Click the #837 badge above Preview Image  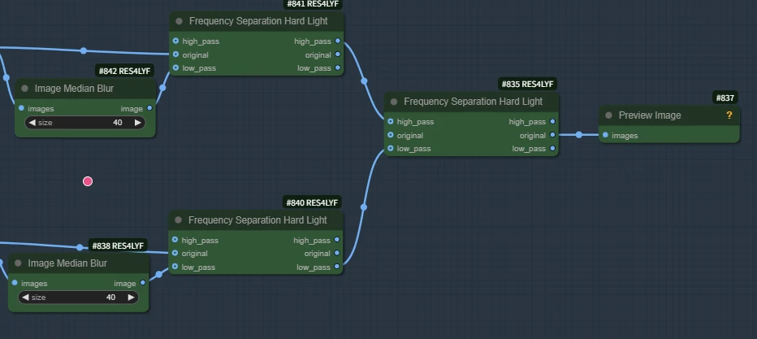coord(725,98)
